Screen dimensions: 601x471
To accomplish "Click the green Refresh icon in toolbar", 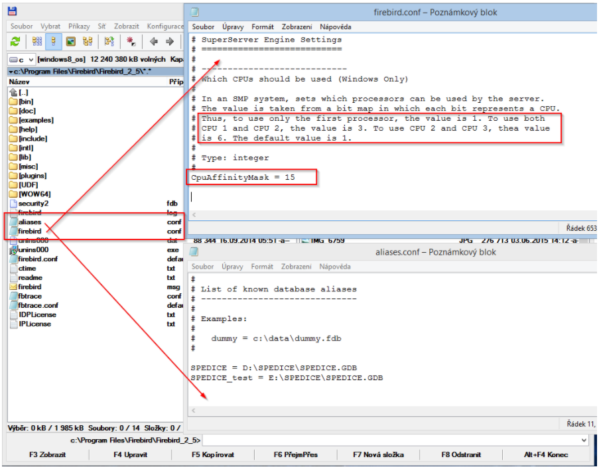I will (x=15, y=41).
